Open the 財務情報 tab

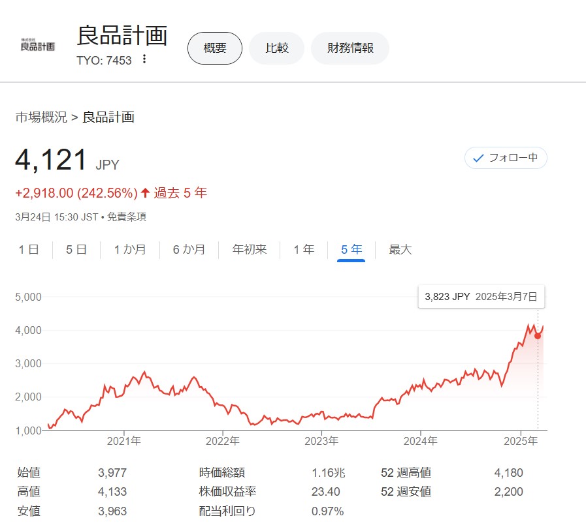[350, 48]
